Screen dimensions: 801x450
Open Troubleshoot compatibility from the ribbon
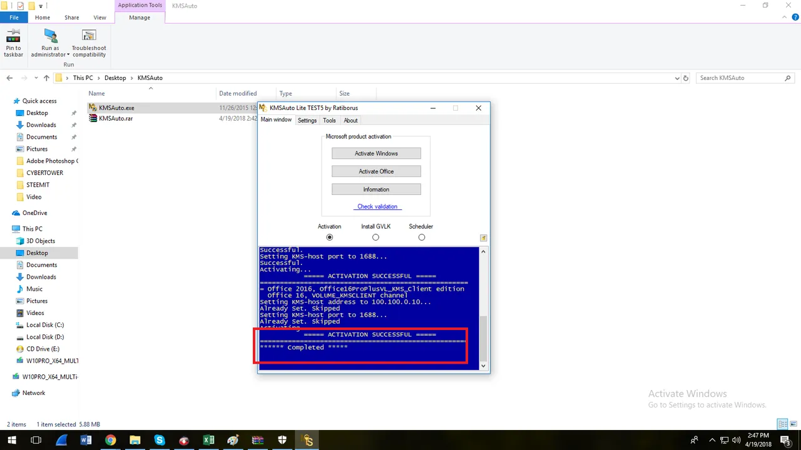pos(89,43)
